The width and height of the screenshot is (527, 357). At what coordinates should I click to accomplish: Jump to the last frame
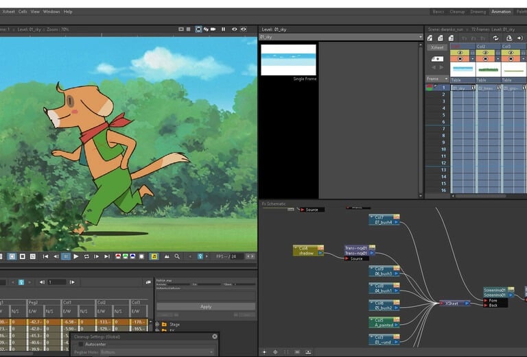click(106, 256)
